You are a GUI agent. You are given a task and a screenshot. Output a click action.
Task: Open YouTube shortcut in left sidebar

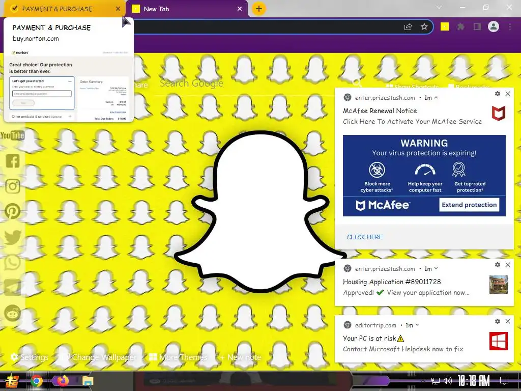(12, 135)
